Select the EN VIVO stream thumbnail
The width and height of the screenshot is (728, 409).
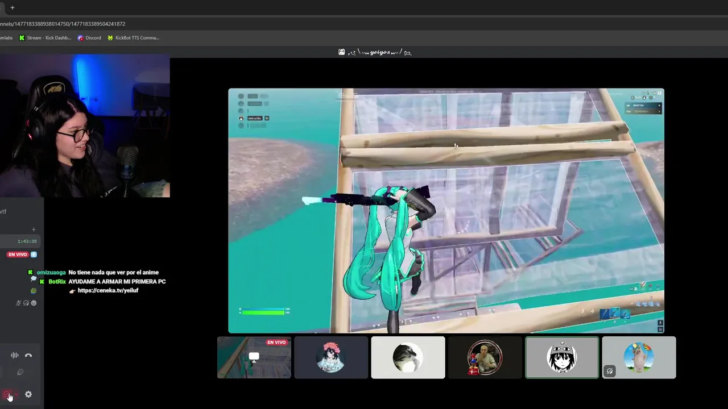coord(254,357)
